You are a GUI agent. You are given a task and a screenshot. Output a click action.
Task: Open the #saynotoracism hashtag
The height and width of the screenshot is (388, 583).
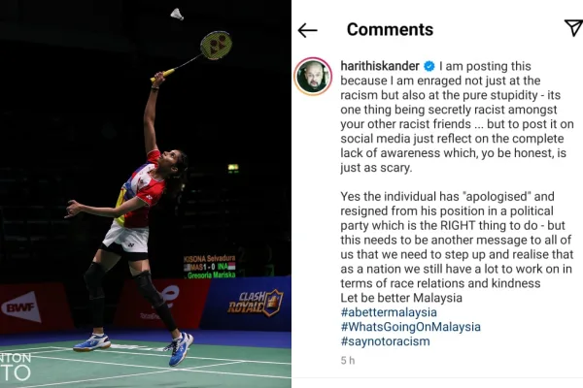coord(385,341)
